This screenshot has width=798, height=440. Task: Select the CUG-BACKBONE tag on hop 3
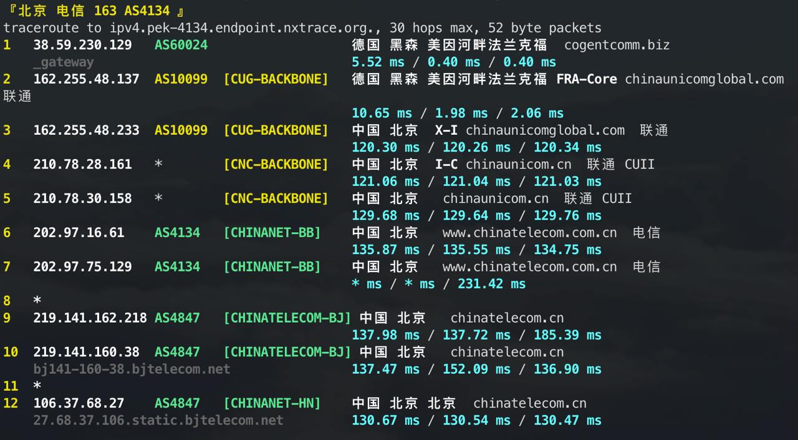[x=276, y=130]
